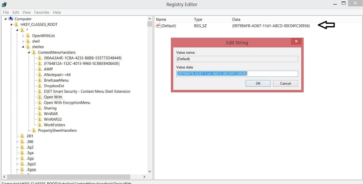The width and height of the screenshot is (363, 184).
Task: Open the View menu
Action: point(27,12)
